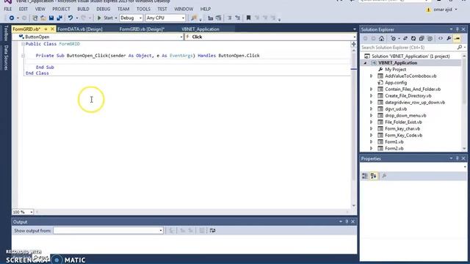
Task: Switch to FormDATA.vb [Design] tab
Action: point(80,29)
